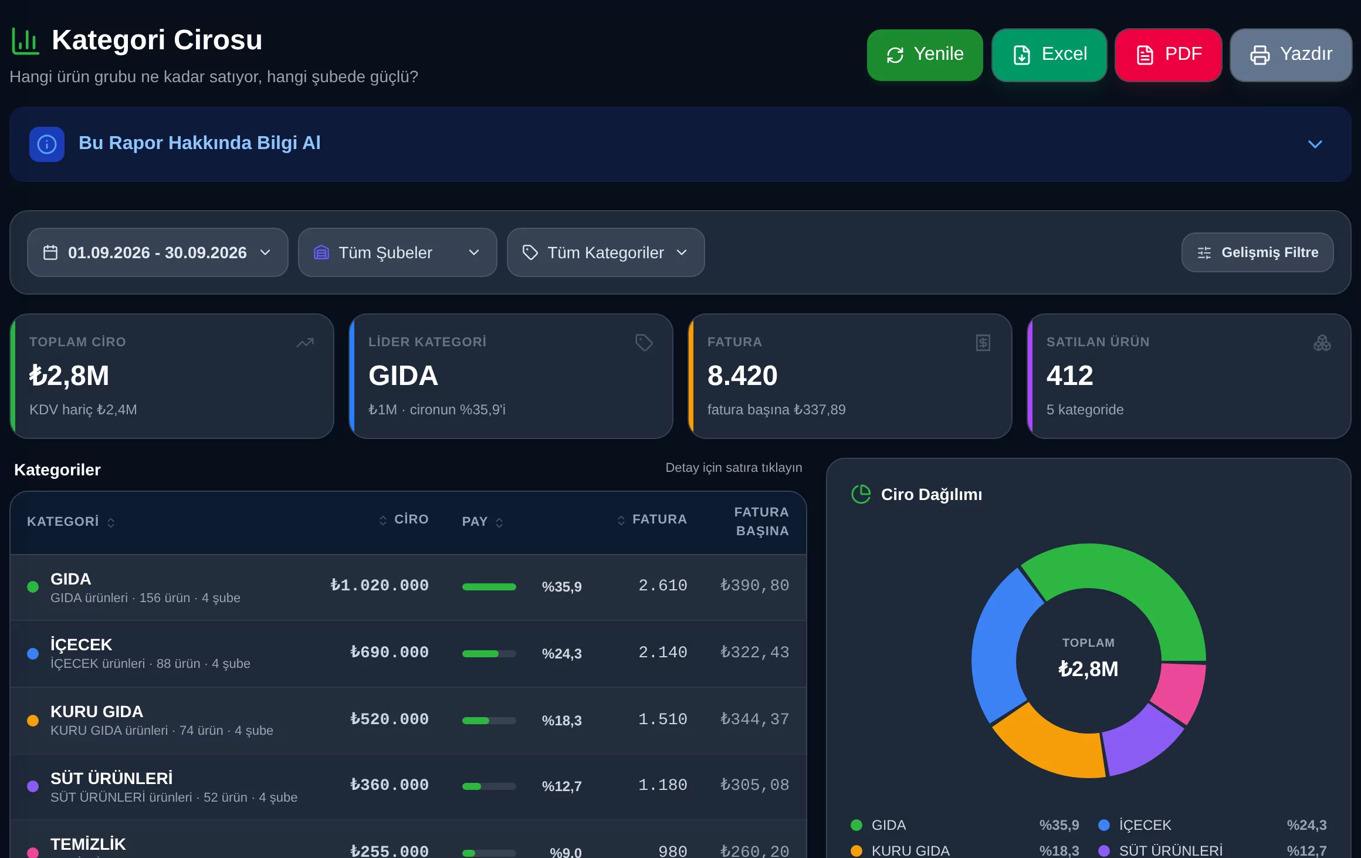Sort the table by FATURA column
This screenshot has width=1361, height=858.
[x=652, y=519]
